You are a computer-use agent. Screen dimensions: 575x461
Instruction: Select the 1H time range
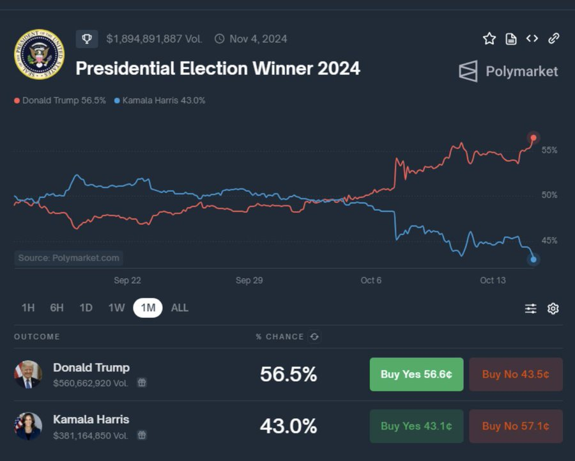point(28,308)
